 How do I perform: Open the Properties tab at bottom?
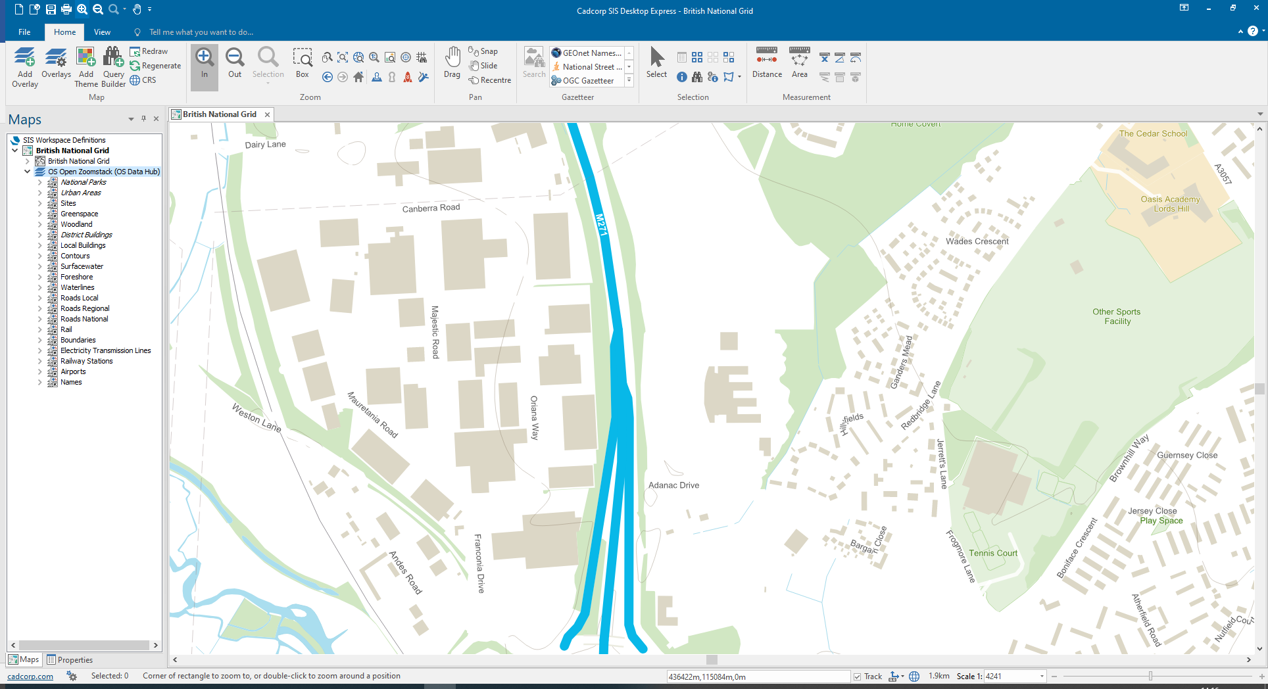[x=70, y=659]
